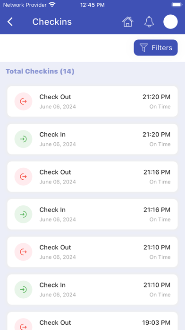Select the Check Out entry at 21:20 PM
This screenshot has height=330, width=185.
tap(92, 101)
